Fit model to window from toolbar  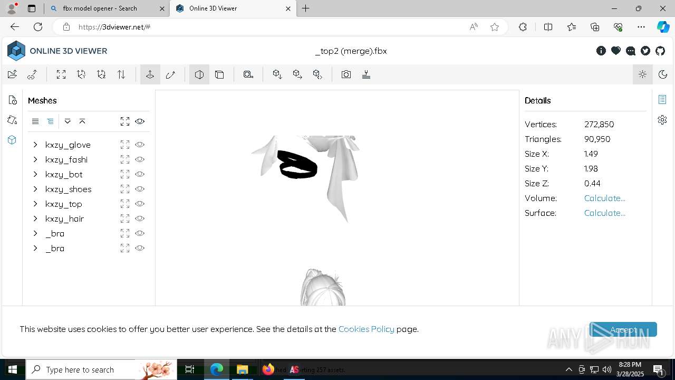(61, 74)
